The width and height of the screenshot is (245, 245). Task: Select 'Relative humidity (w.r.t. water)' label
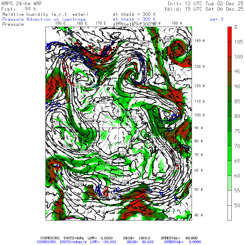pyautogui.click(x=45, y=14)
